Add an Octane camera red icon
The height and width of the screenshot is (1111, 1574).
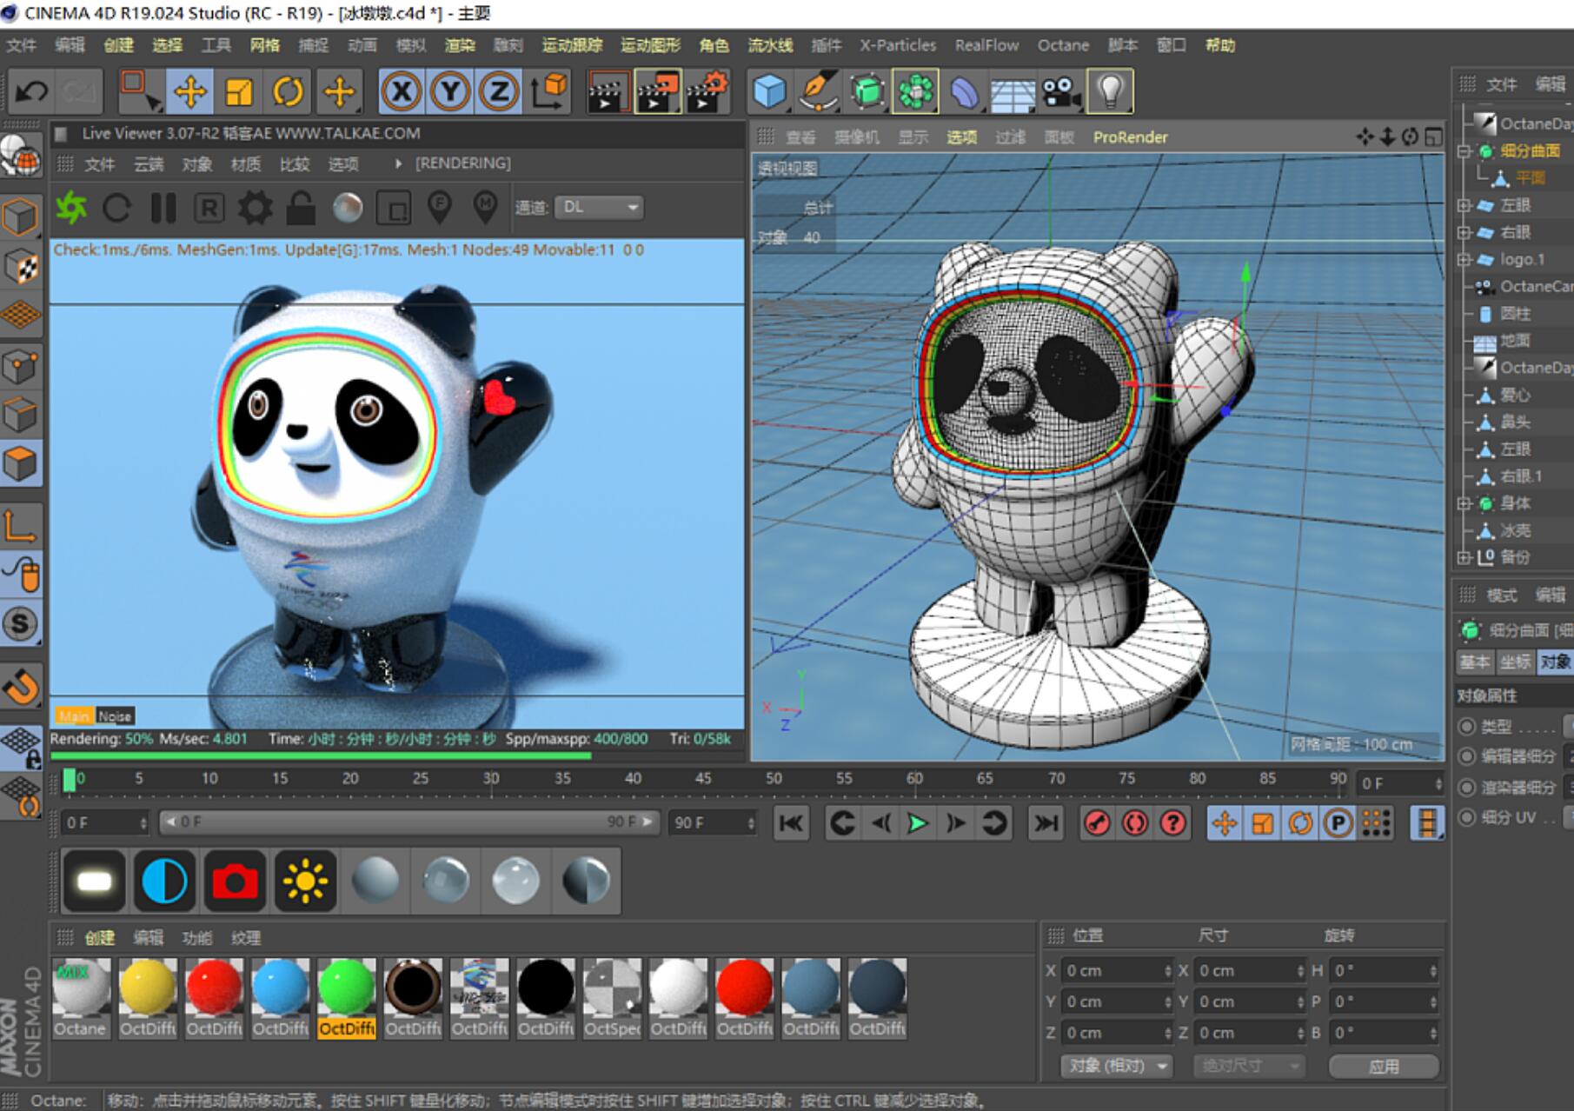pyautogui.click(x=235, y=881)
